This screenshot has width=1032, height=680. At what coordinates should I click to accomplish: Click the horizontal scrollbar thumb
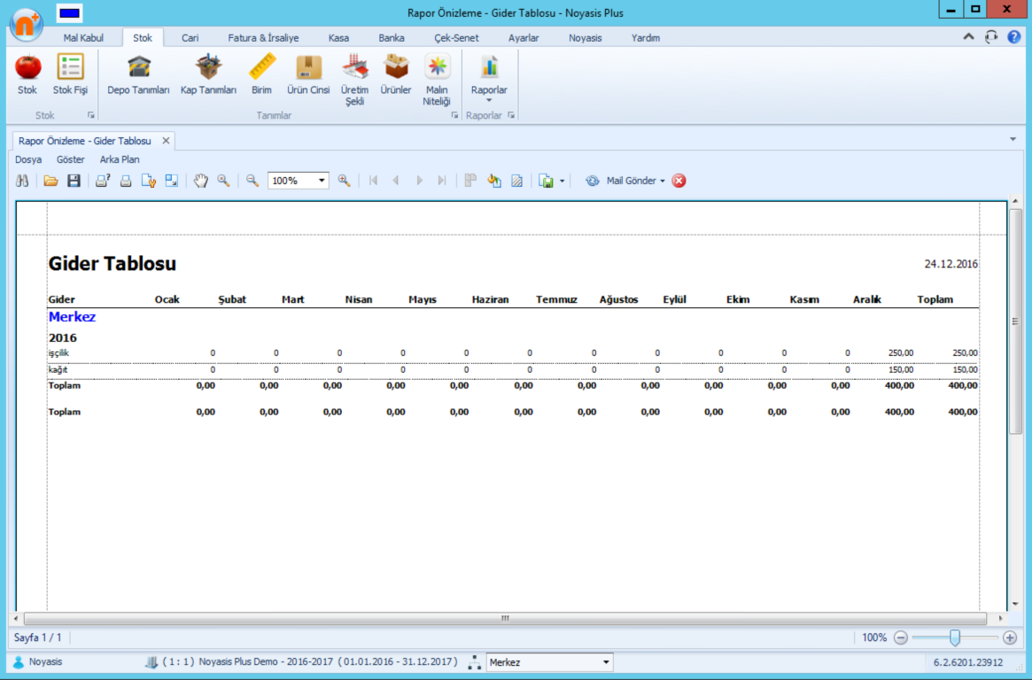tap(505, 618)
